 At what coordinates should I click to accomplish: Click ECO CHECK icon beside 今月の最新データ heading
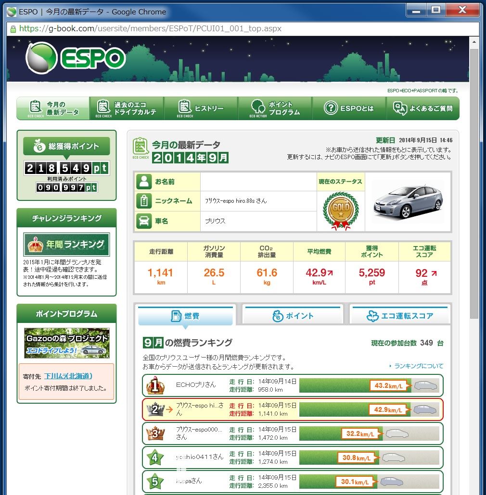point(141,148)
